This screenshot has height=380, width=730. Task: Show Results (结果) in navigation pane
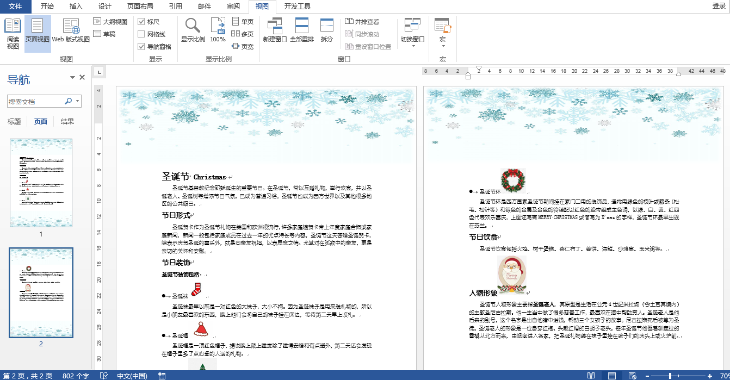click(67, 122)
